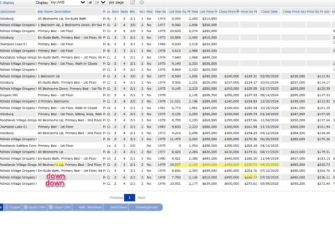Open ShowingSmart

(x=147, y=207)
